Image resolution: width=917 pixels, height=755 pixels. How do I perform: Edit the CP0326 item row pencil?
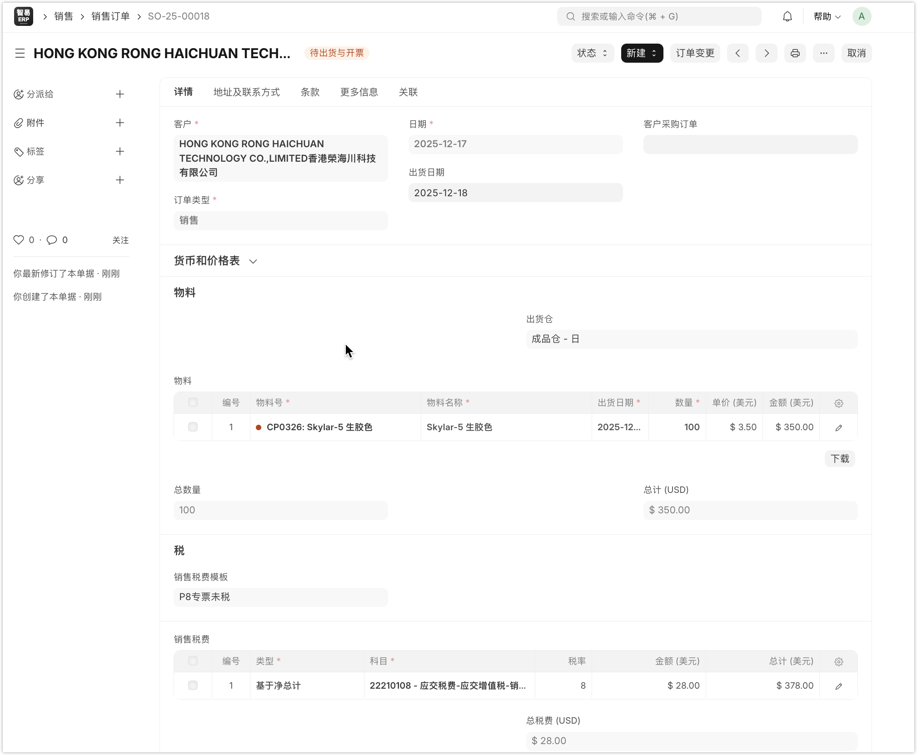(838, 427)
